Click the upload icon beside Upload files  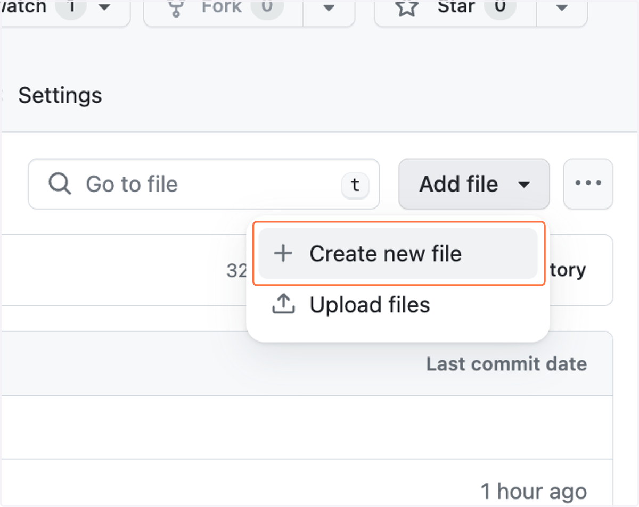click(283, 304)
